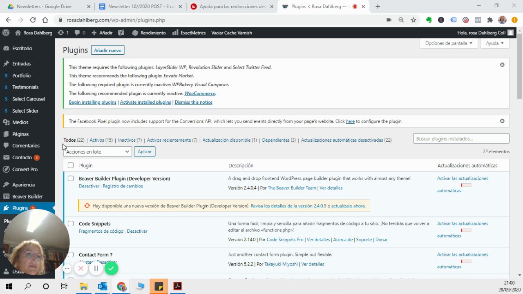Cancel recording with the red X button

[81, 268]
